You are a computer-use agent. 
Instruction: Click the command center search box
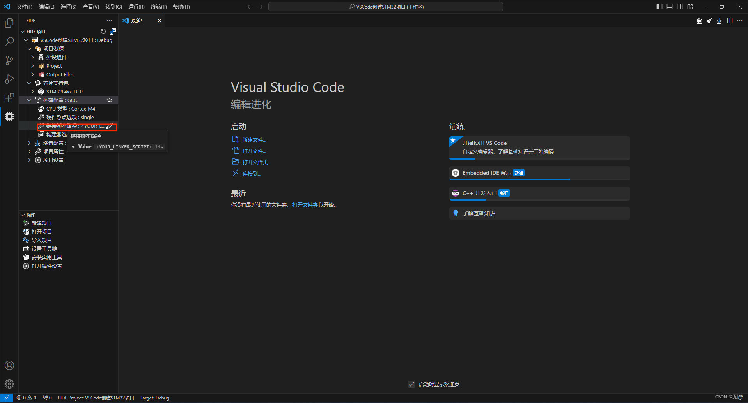point(385,7)
